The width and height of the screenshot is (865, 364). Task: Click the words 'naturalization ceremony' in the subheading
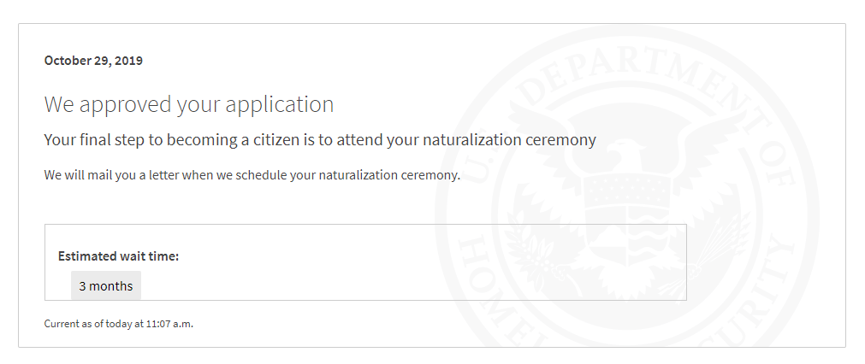click(x=510, y=140)
